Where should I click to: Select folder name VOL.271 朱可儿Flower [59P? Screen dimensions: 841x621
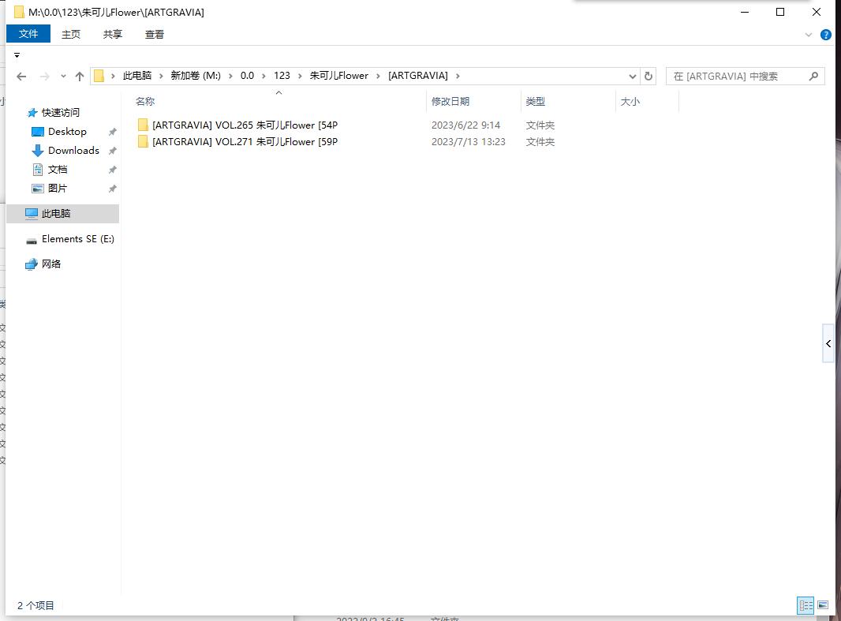point(245,141)
